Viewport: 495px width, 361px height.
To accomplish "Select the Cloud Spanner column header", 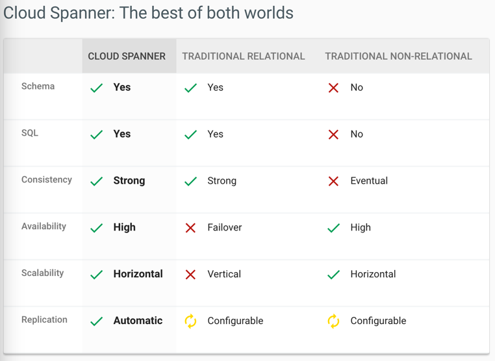I will coord(127,56).
